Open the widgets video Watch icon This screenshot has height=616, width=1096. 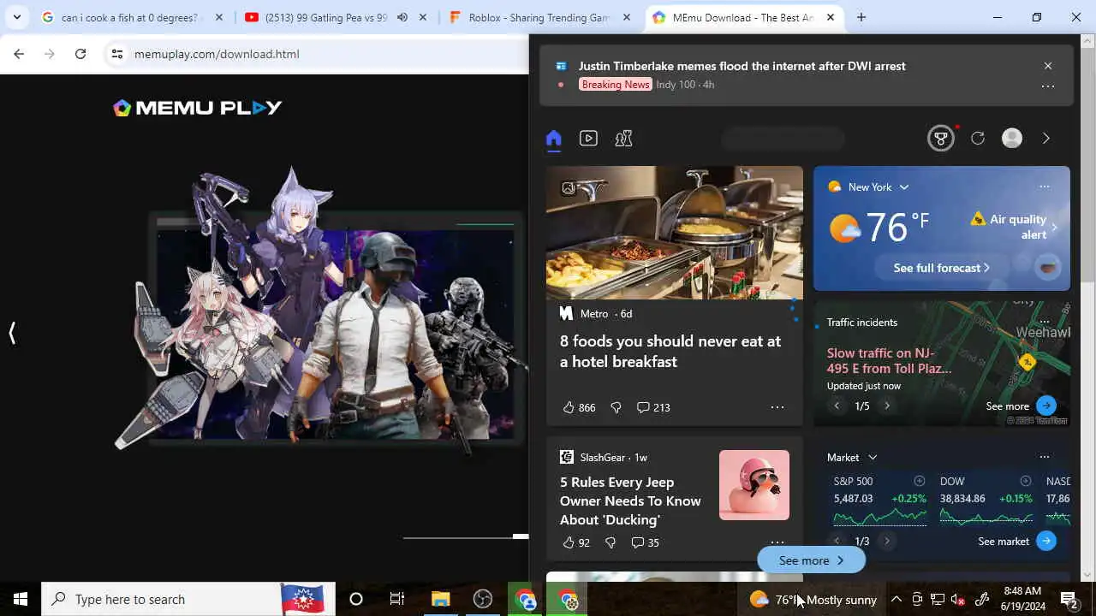pyautogui.click(x=588, y=139)
